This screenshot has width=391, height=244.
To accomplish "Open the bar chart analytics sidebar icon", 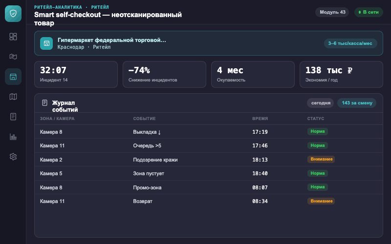I will point(13,137).
